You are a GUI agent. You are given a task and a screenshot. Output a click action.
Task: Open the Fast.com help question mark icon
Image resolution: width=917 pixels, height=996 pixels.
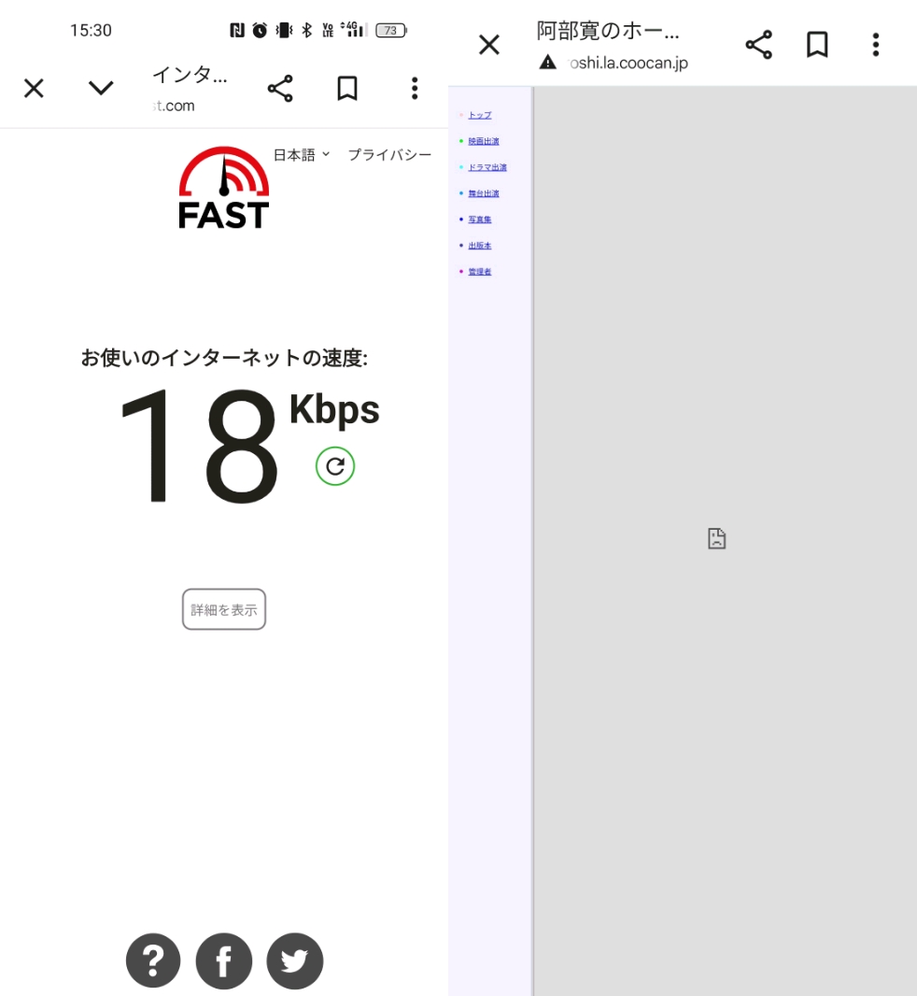[153, 960]
